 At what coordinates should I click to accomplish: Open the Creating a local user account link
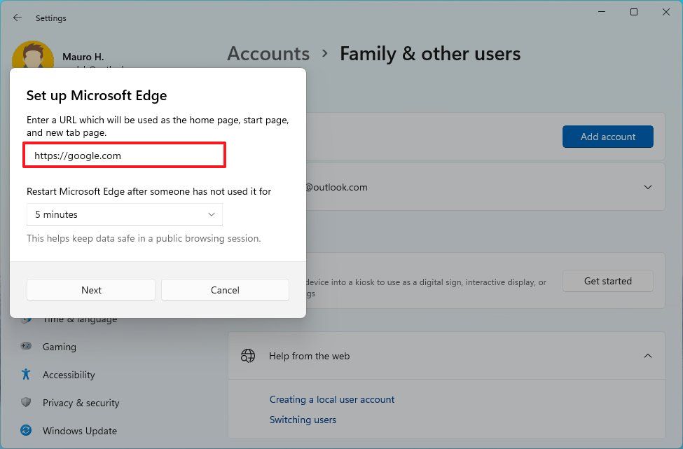[x=332, y=399]
